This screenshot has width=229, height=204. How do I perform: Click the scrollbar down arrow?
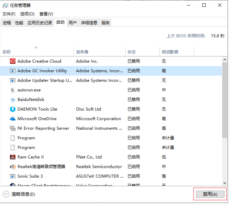225,183
